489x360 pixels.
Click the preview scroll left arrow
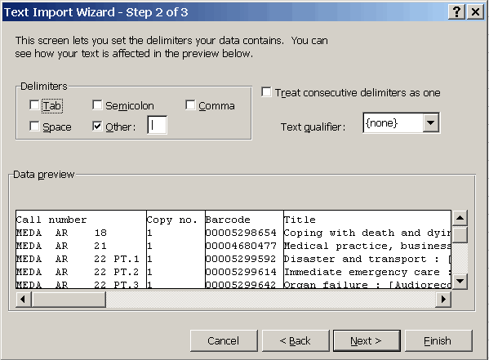point(24,299)
